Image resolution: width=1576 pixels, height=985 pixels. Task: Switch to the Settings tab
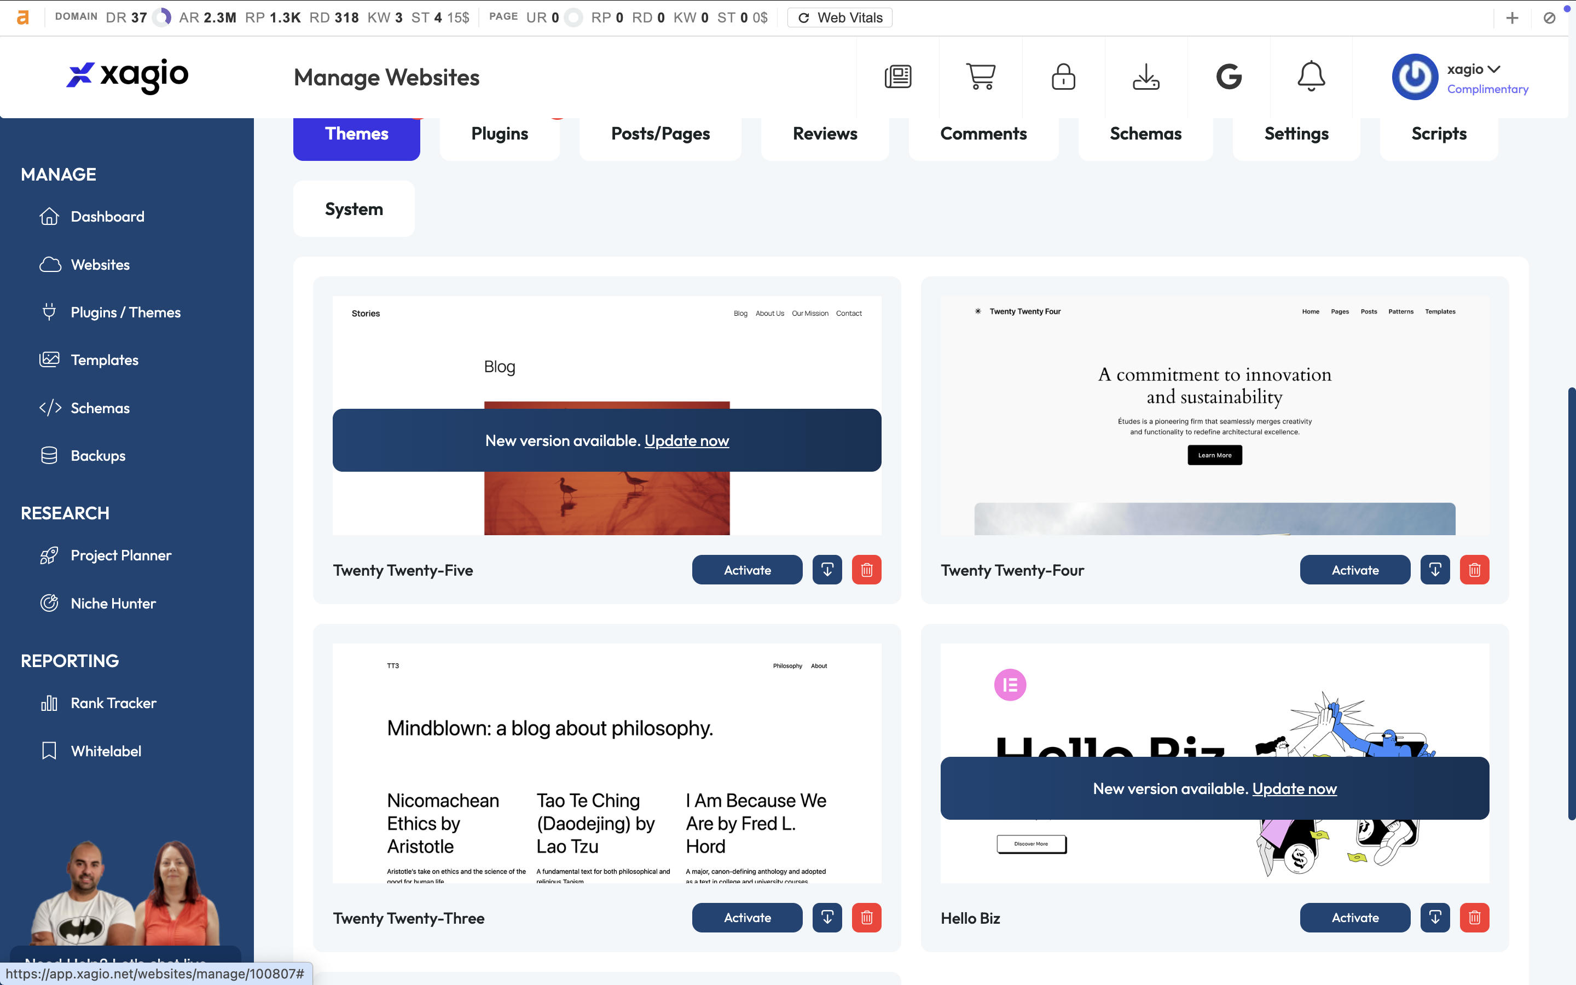click(x=1296, y=134)
